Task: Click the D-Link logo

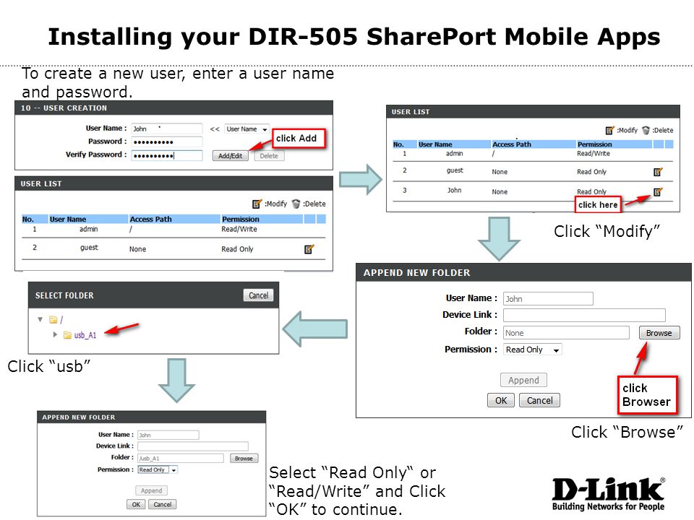Action: click(608, 494)
